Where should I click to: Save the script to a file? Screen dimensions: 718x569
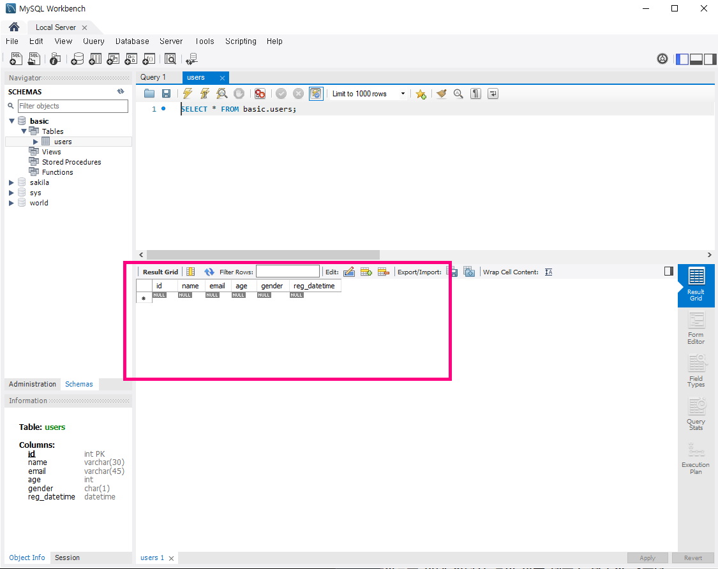(x=166, y=93)
